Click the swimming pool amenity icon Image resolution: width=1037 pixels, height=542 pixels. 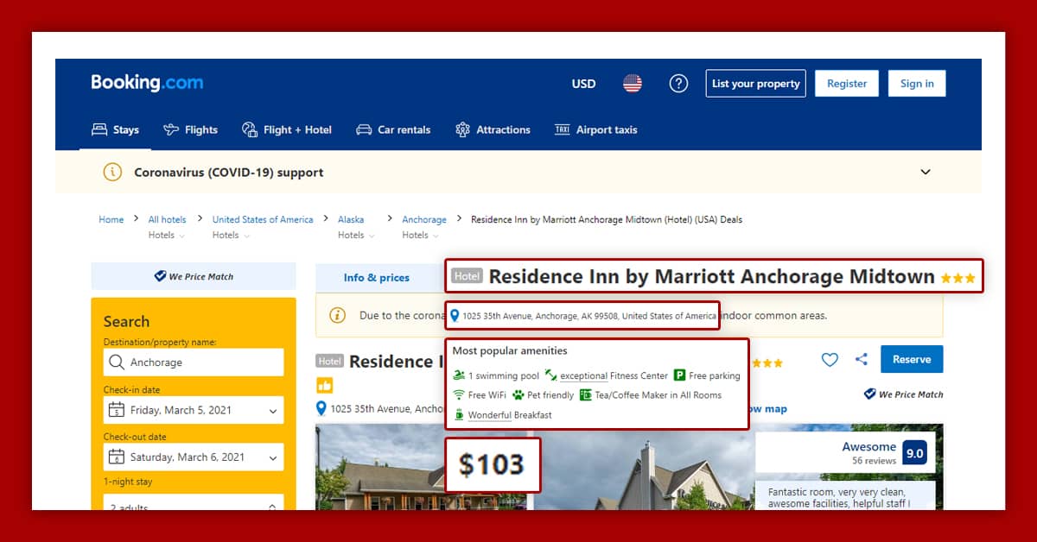(459, 376)
